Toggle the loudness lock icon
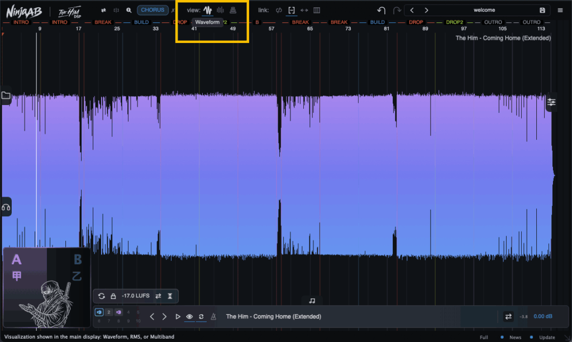The image size is (572, 342). 113,296
